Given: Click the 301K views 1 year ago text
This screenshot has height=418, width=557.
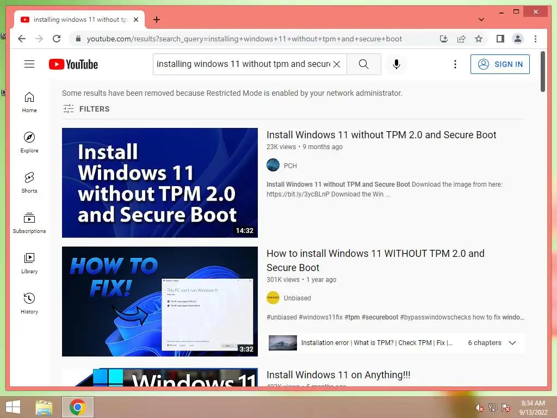Looking at the screenshot, I should pos(301,280).
